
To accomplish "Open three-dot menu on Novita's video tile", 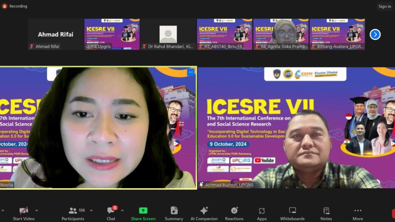I will [x=191, y=72].
